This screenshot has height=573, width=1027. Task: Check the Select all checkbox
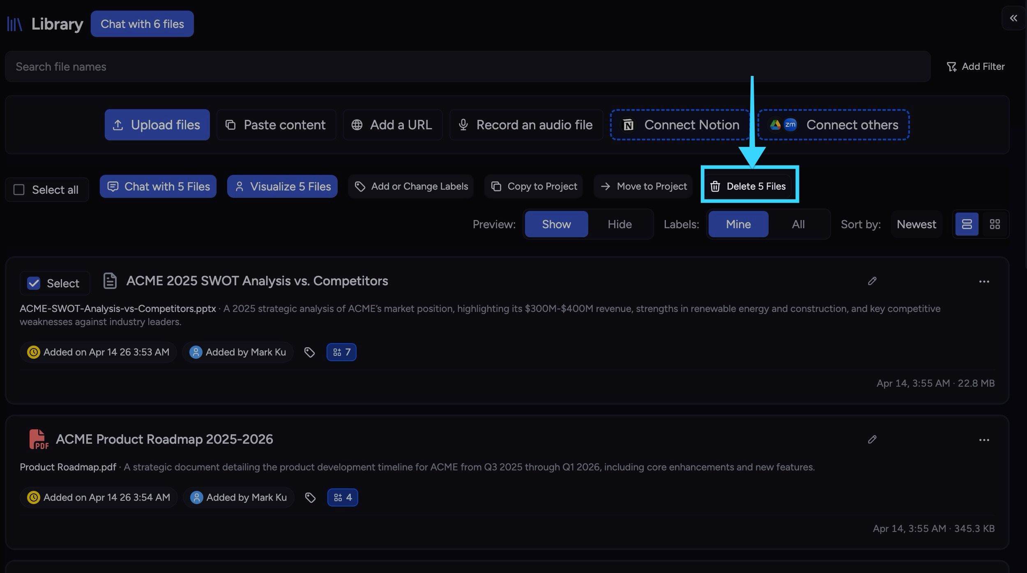(x=19, y=190)
